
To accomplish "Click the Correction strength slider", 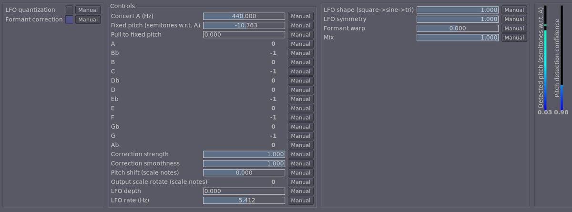I will tap(244, 154).
